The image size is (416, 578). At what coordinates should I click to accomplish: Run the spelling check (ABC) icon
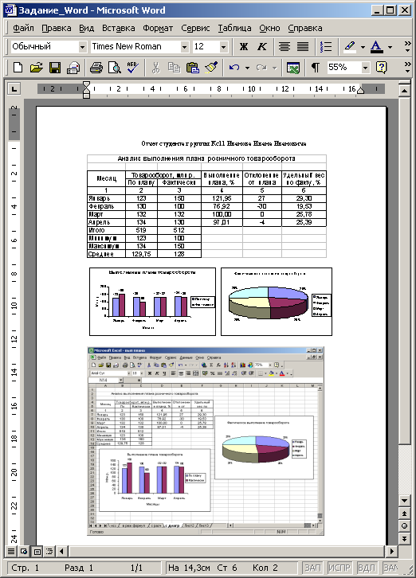click(x=132, y=68)
